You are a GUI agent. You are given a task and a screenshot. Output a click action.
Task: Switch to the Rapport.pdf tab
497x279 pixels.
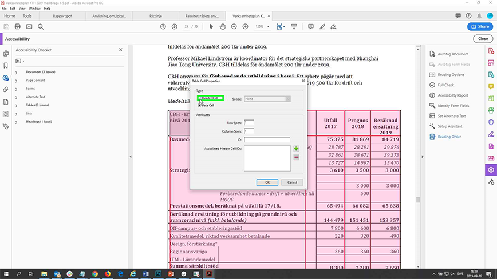[x=62, y=16]
